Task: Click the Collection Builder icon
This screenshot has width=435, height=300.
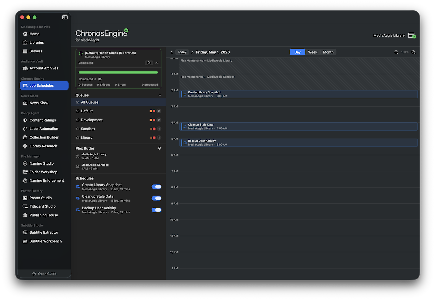Action: [25, 137]
